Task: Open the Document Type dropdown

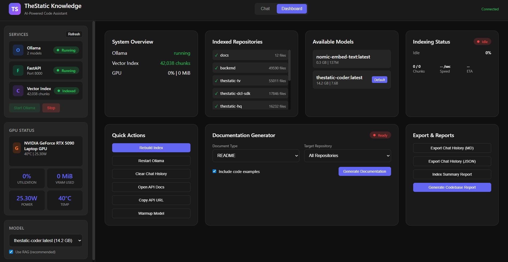Action: coord(256,156)
